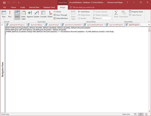
Task: Click the Form View status bar text
Action: pos(5,114)
